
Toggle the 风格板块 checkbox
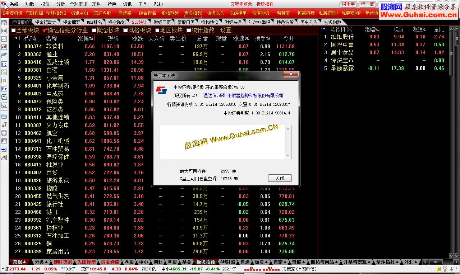(126, 30)
